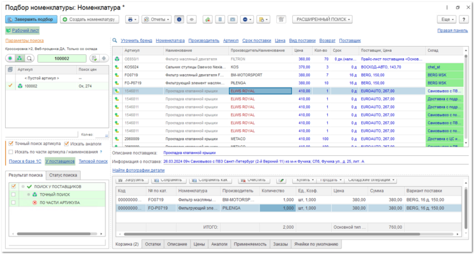Viewport: 475px width, 255px height.
Task: Expand the 'ТОЧНЫЙ ПОИСК' tree node
Action: (29, 194)
